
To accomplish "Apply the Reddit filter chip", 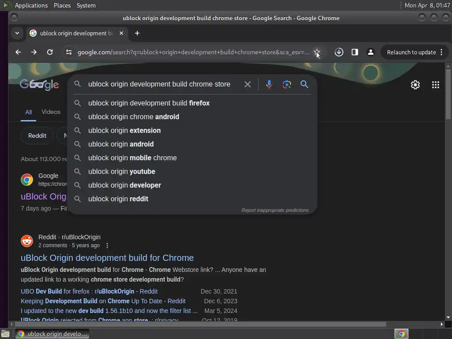I will tap(37, 136).
